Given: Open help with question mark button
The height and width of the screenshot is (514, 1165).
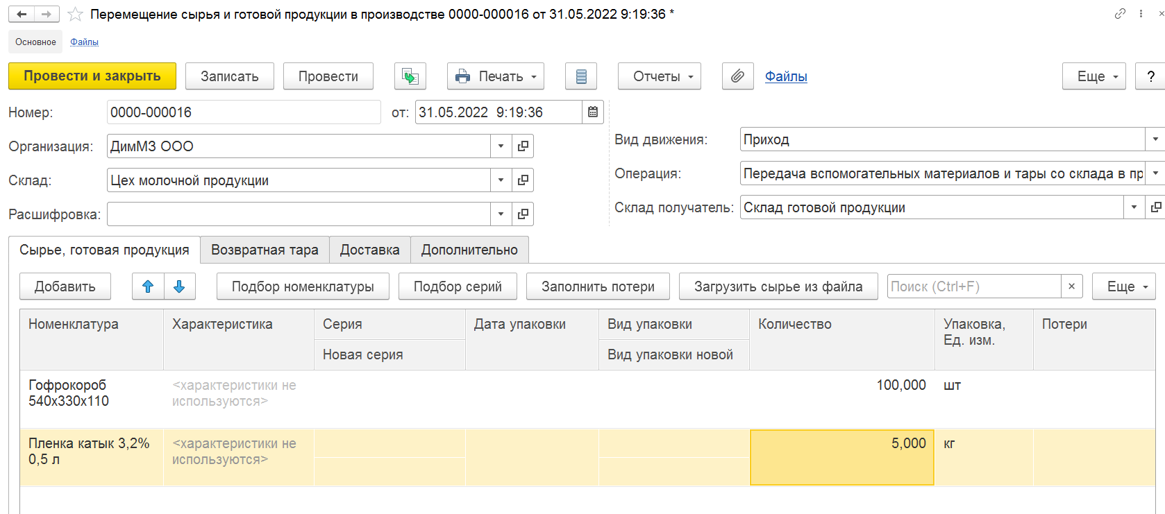Looking at the screenshot, I should tap(1150, 76).
